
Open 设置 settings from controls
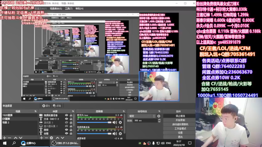click(180, 133)
